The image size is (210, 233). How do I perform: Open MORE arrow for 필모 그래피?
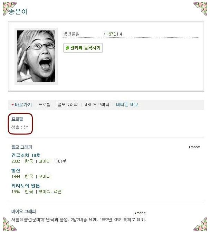point(194,147)
